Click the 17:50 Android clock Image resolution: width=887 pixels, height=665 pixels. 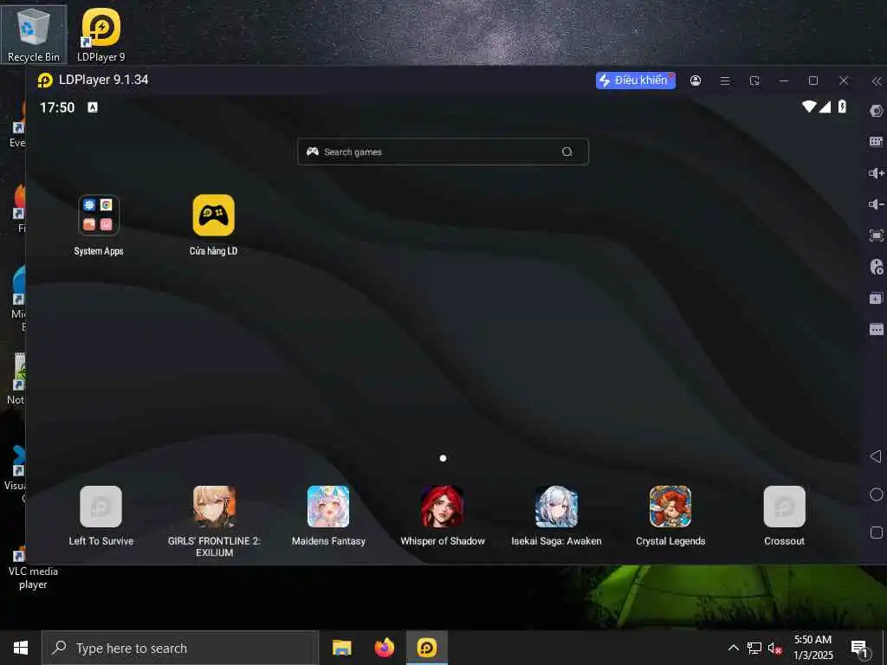point(57,107)
